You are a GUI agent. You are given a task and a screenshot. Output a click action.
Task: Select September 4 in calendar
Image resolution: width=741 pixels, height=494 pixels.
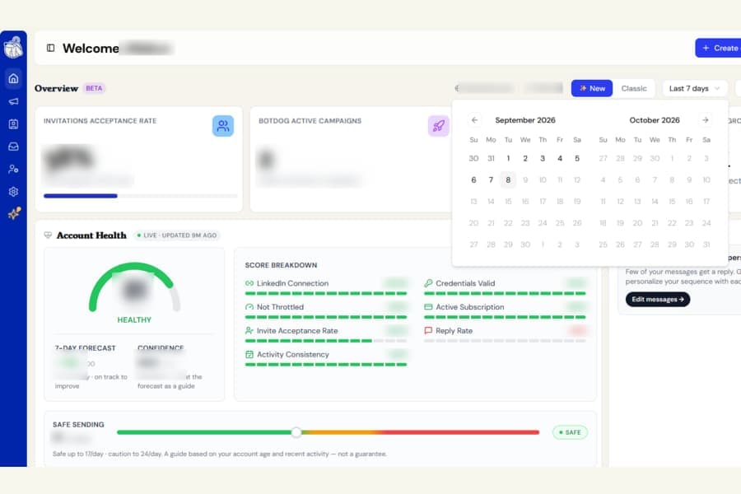[x=560, y=158]
